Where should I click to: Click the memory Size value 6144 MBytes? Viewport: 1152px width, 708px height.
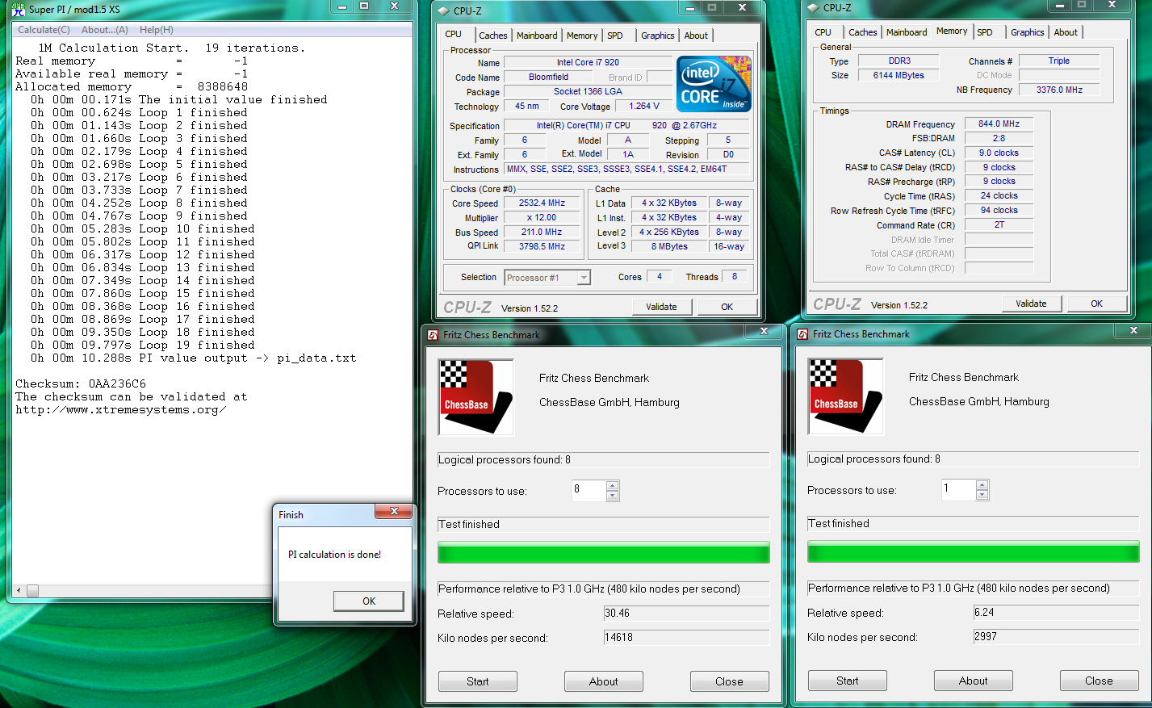(899, 75)
